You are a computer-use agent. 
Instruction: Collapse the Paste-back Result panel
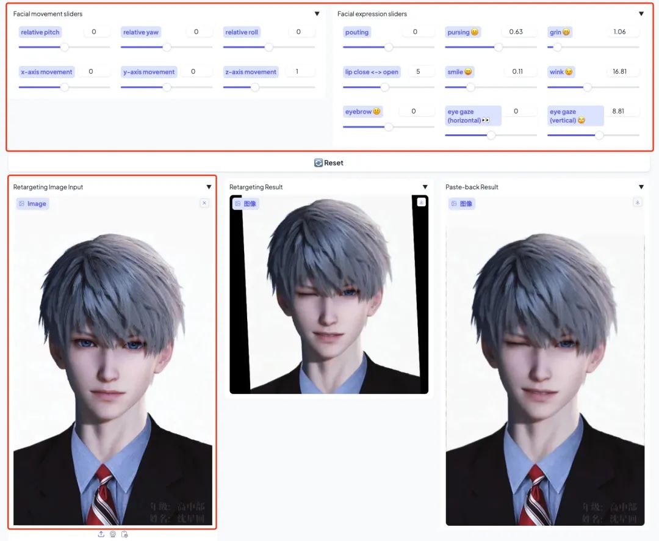coord(641,187)
